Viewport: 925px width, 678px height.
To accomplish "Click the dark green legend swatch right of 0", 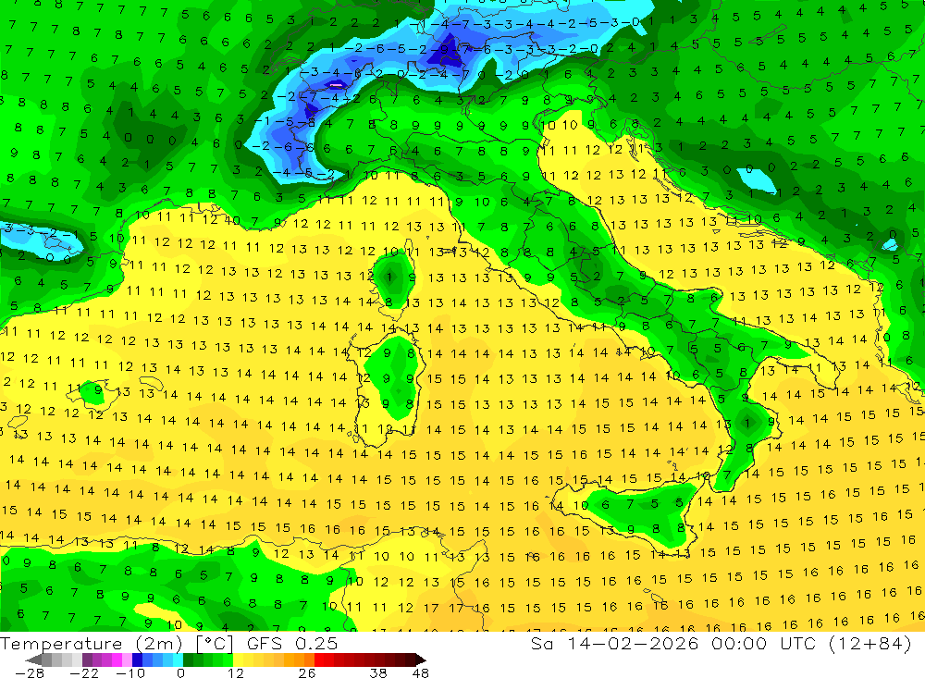I will (x=188, y=660).
